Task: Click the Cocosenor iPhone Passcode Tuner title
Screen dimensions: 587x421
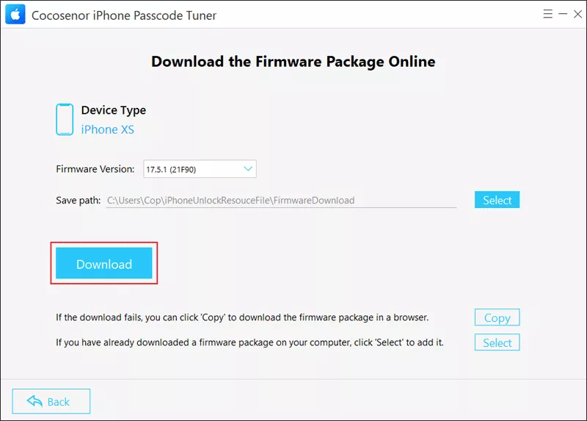Action: 124,15
